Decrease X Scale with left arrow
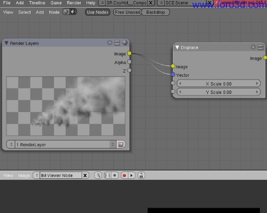Image resolution: width=267 pixels, height=213 pixels. (180, 83)
